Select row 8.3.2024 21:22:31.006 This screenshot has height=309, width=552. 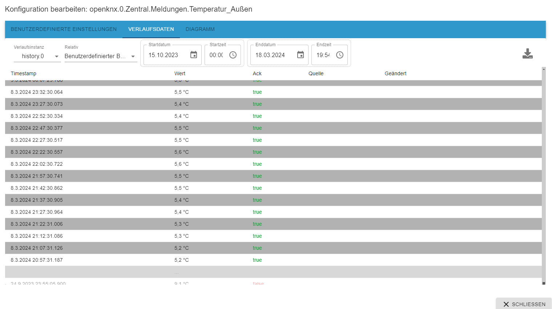[273, 224]
